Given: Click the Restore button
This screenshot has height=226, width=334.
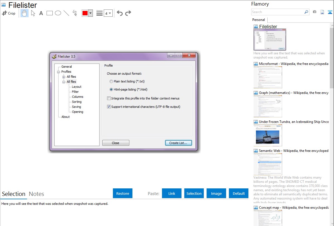Looking at the screenshot, I should click(x=123, y=193).
